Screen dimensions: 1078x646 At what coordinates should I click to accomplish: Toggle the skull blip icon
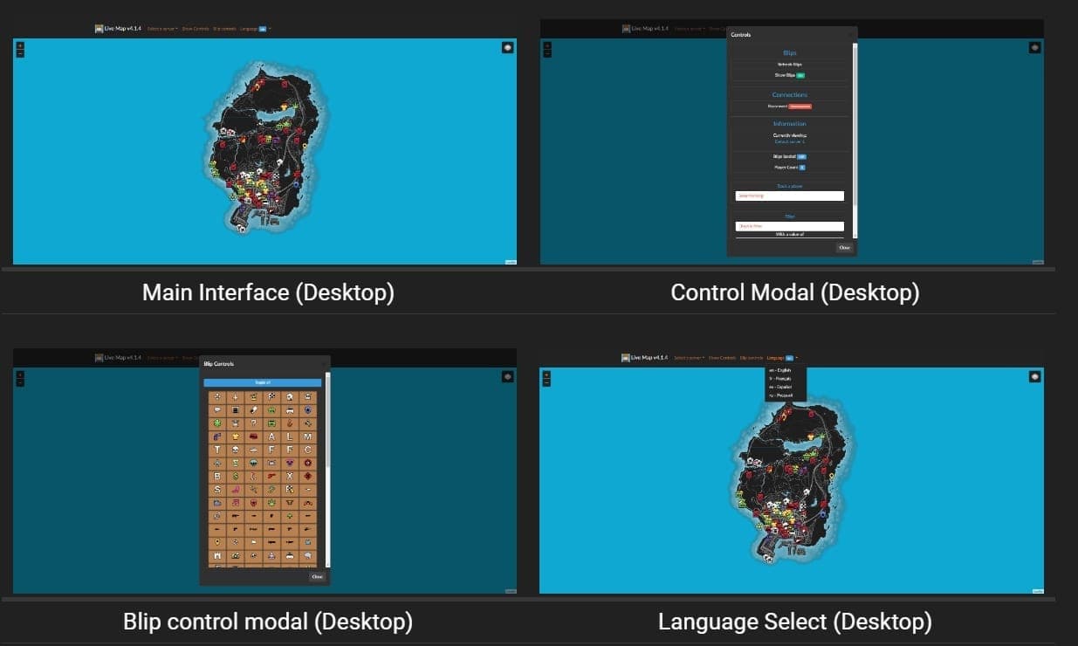234,450
